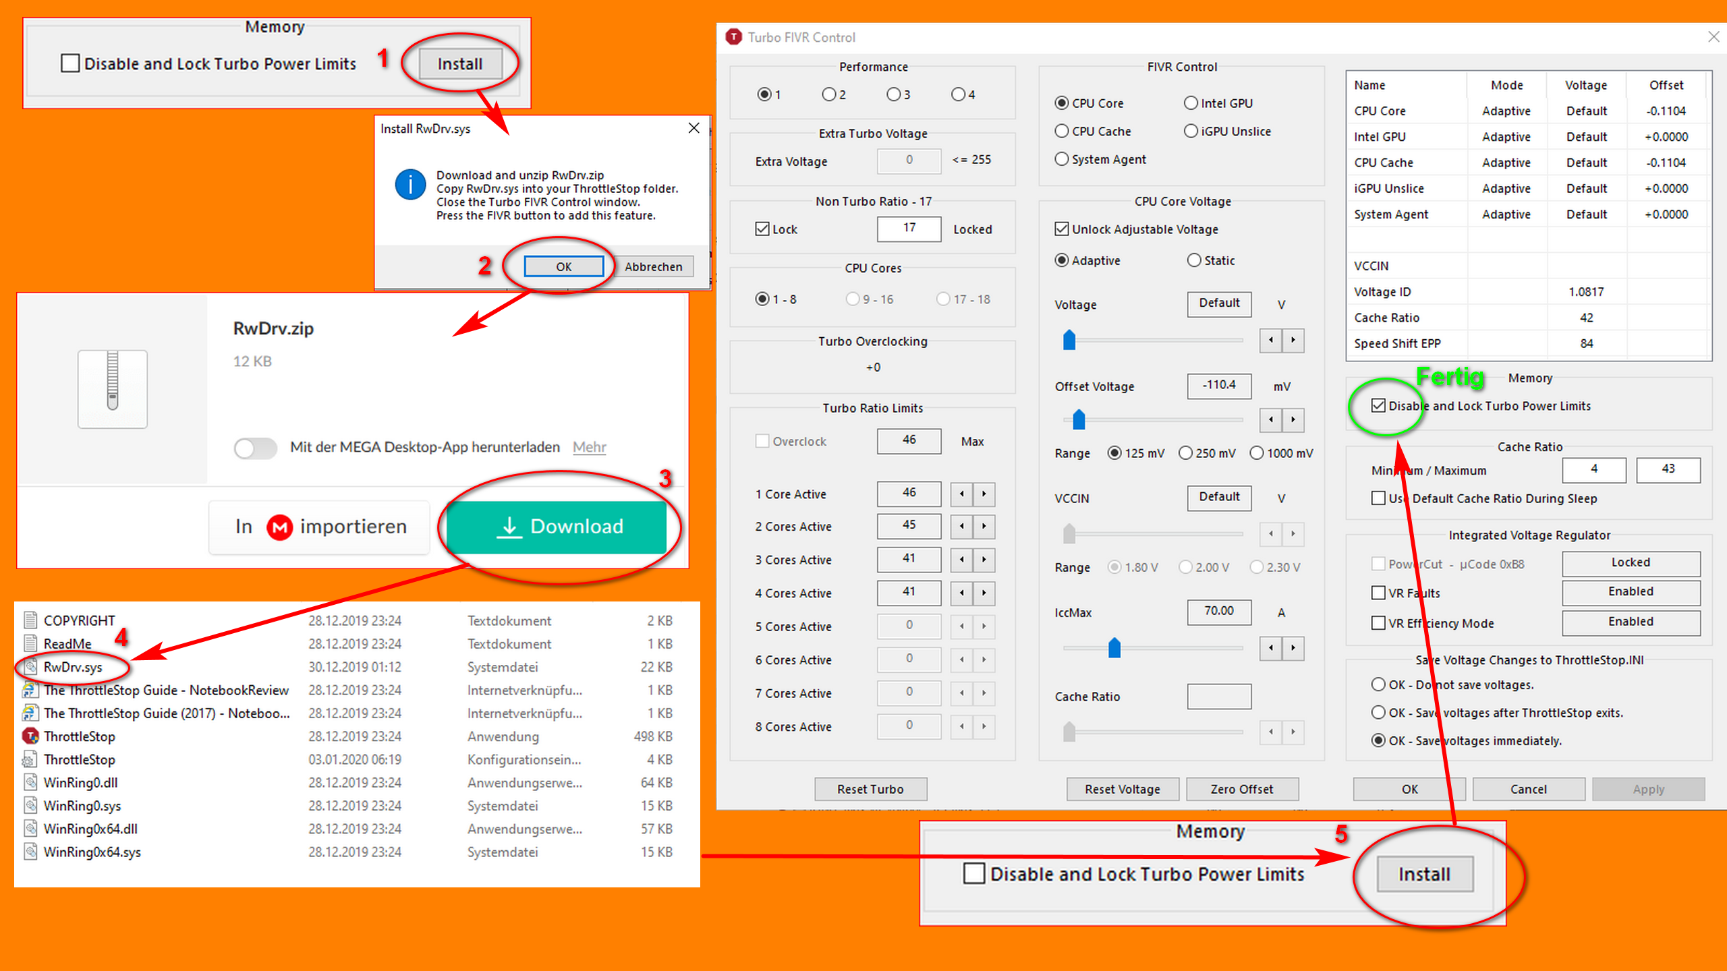Decrease 2 Cores Active ratio with left arrow
Image resolution: width=1727 pixels, height=971 pixels.
coord(961,526)
